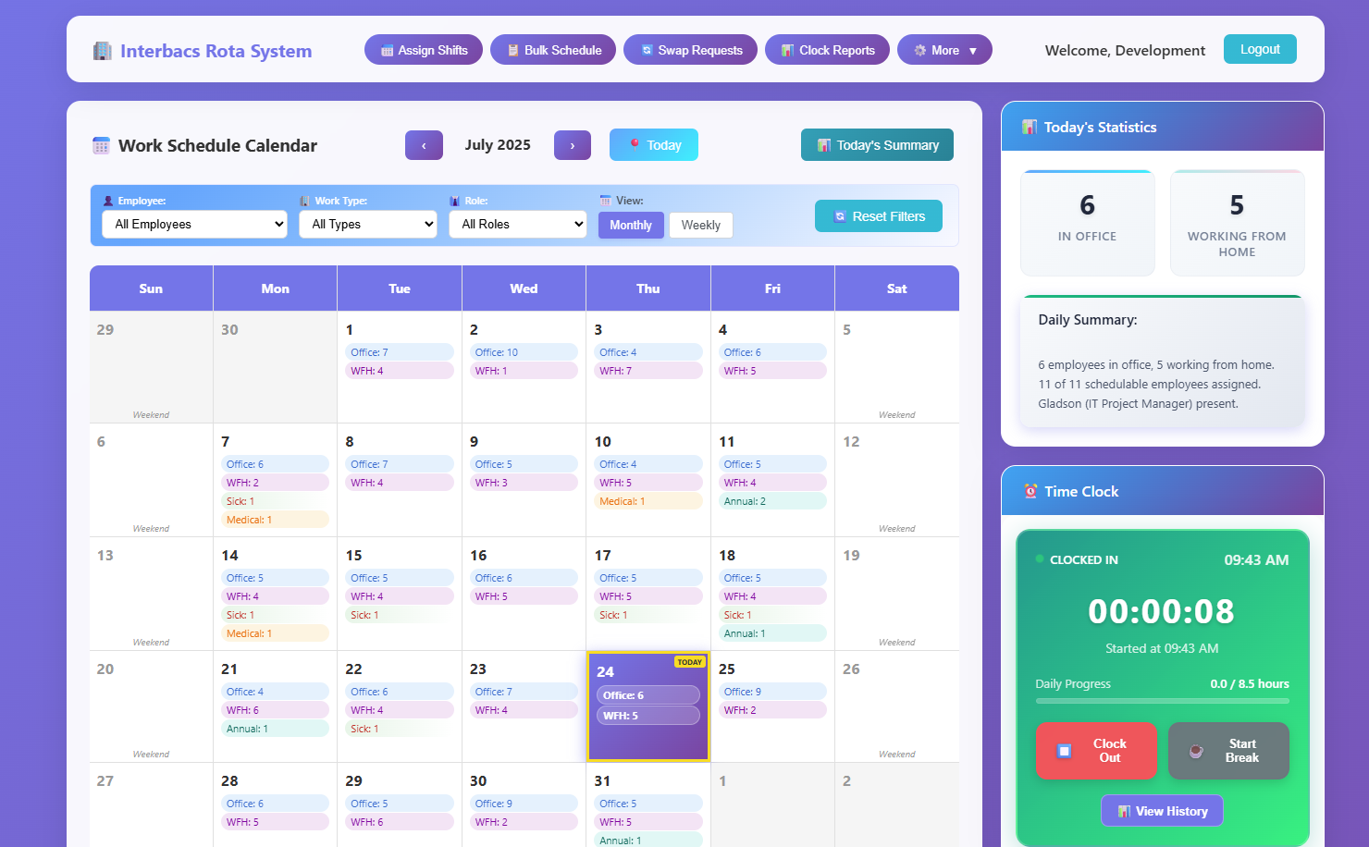Switch view to Weekly

[701, 225]
